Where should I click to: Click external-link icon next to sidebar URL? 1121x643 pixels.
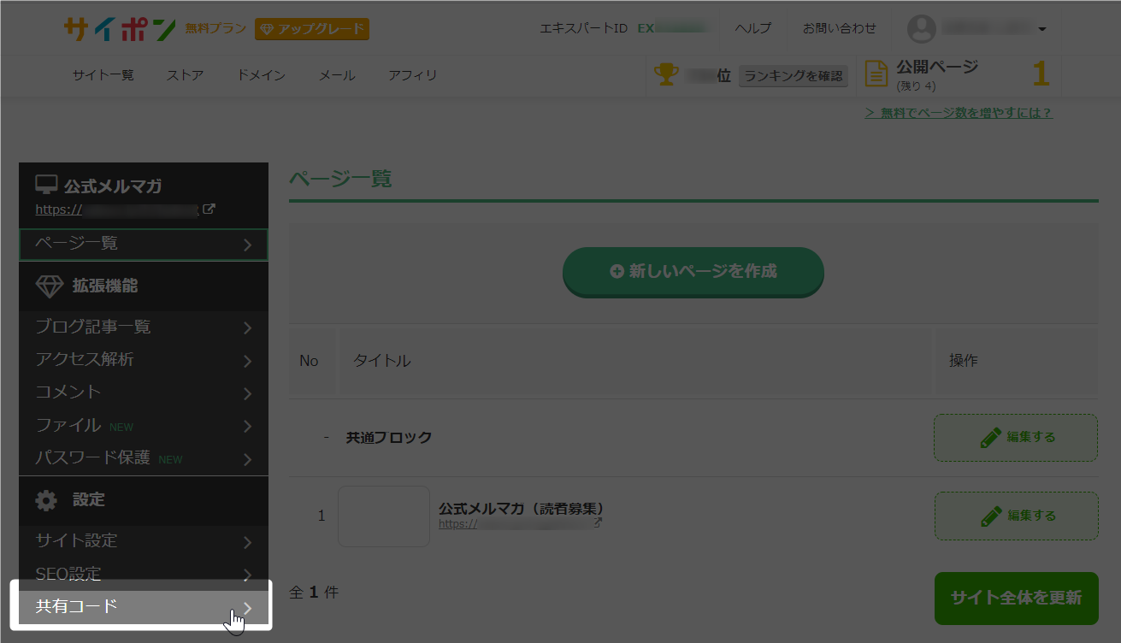click(209, 209)
